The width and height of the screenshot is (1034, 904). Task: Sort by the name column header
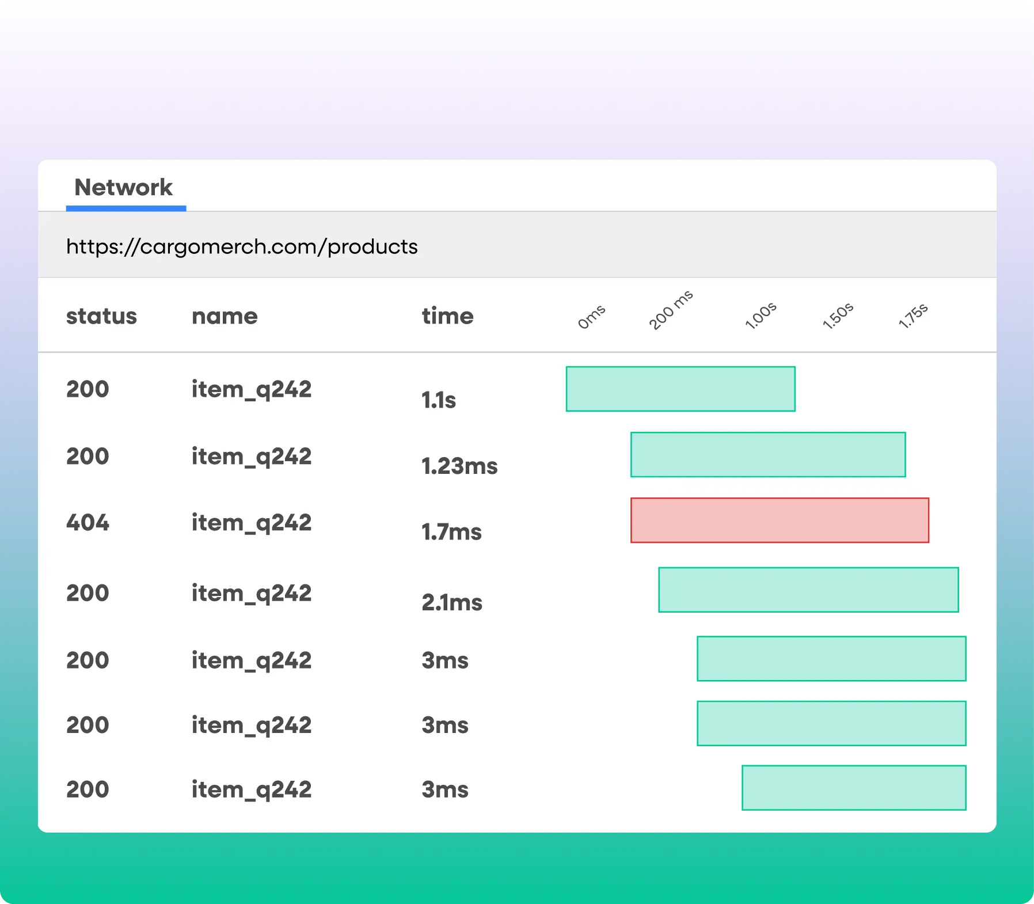[225, 316]
